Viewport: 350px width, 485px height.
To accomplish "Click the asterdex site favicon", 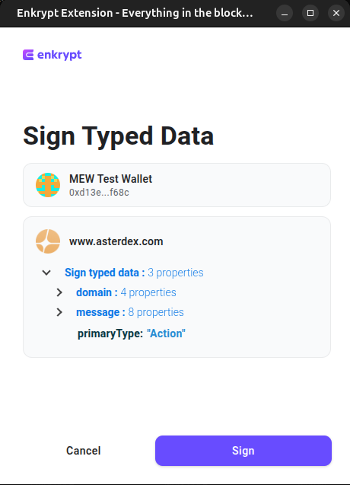I will click(48, 241).
